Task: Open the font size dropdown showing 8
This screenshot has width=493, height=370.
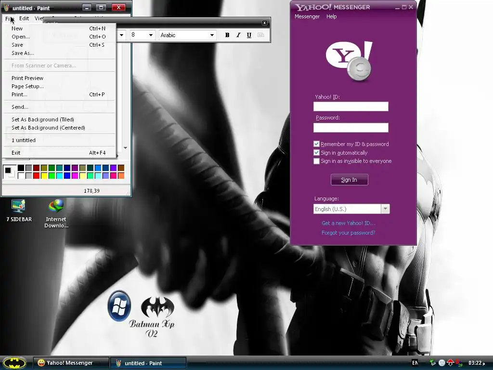Action: (151, 35)
